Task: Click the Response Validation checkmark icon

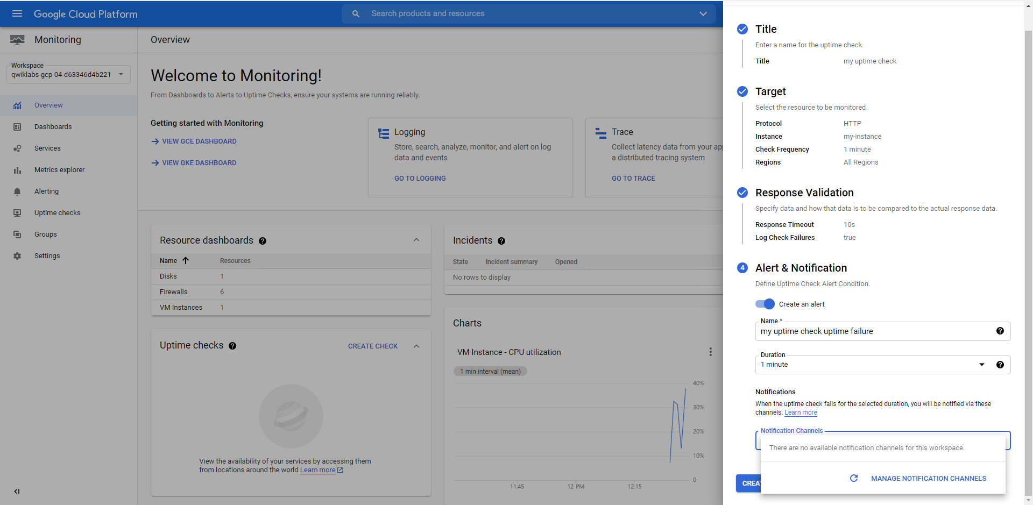Action: [x=742, y=193]
